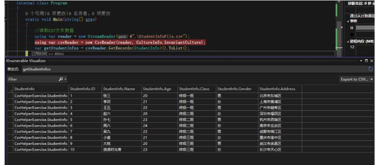
Task: Select the Gender cell in row ID 2
Action: (x=237, y=102)
